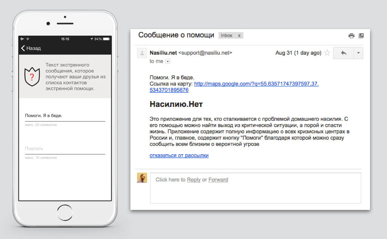Tap the battery indicator in status bar
The width and height of the screenshot is (387, 239).
[107, 39]
